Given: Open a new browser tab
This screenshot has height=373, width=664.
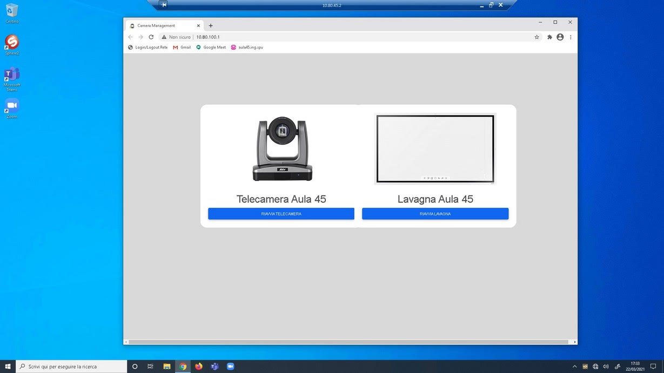Looking at the screenshot, I should pyautogui.click(x=211, y=25).
